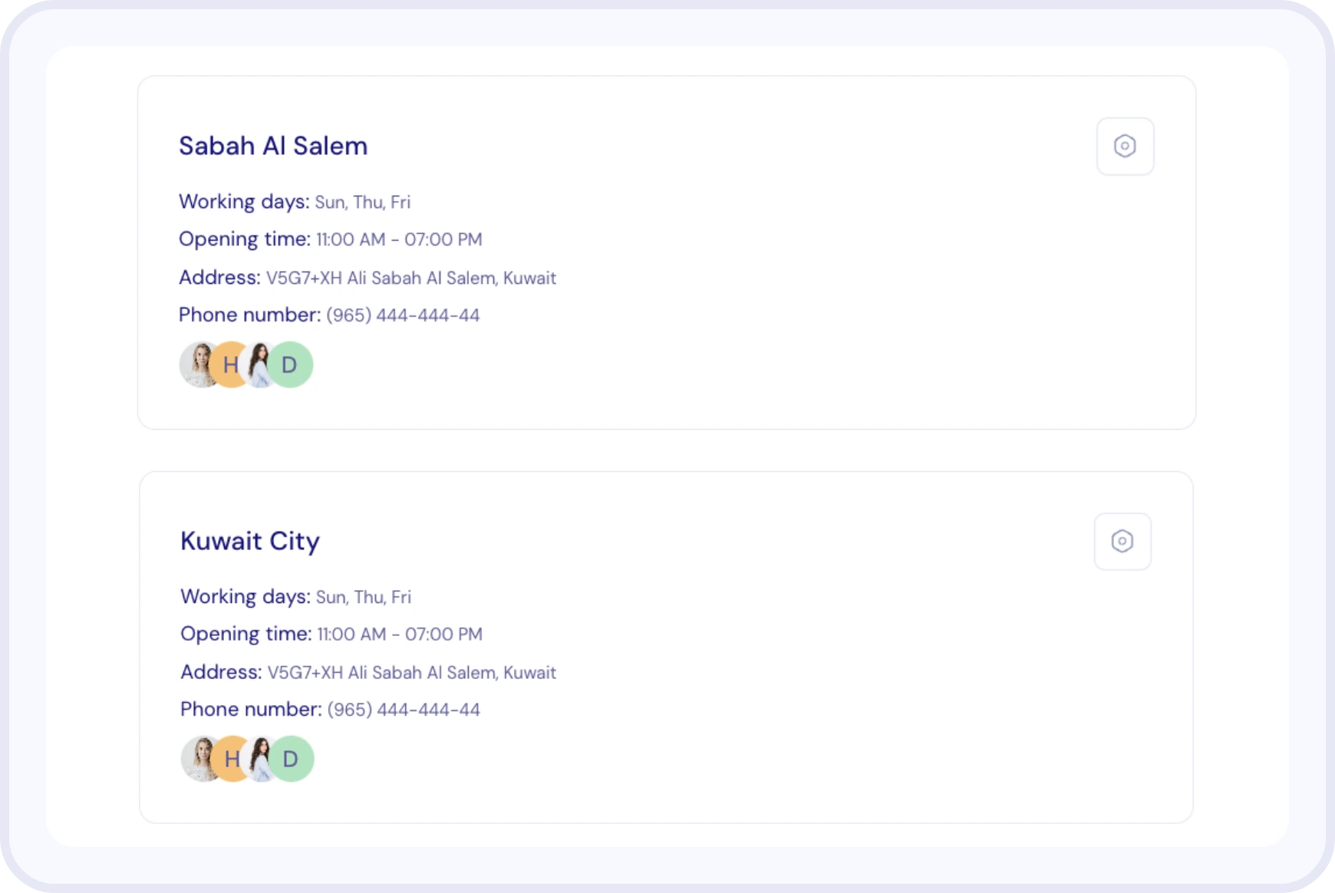
Task: Open settings for Sabah Al Salem branch
Action: pos(1125,147)
